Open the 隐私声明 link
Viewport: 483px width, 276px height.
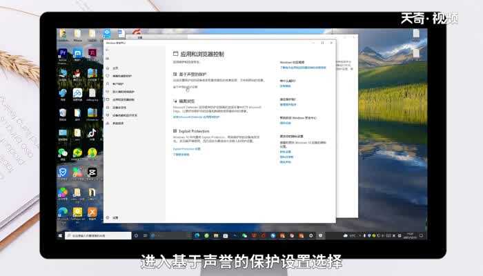tap(285, 162)
